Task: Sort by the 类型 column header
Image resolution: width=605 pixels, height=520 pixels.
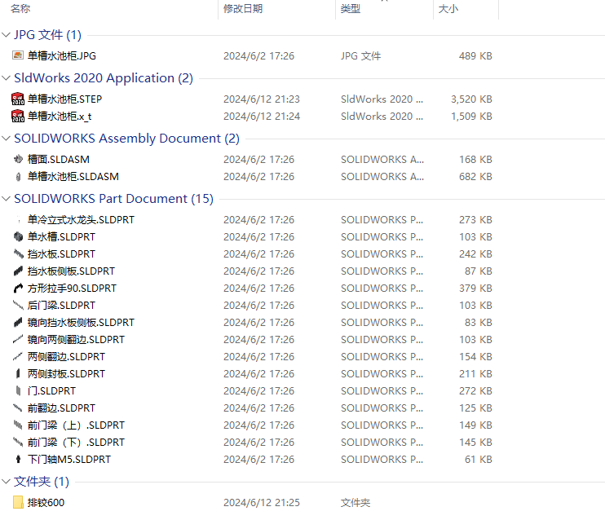Action: (x=351, y=8)
